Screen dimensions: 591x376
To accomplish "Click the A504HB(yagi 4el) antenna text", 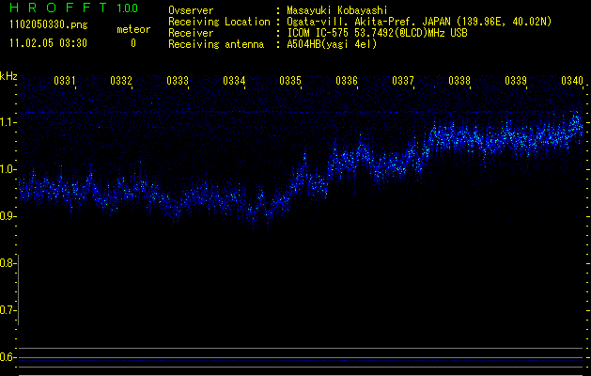I will pos(332,44).
